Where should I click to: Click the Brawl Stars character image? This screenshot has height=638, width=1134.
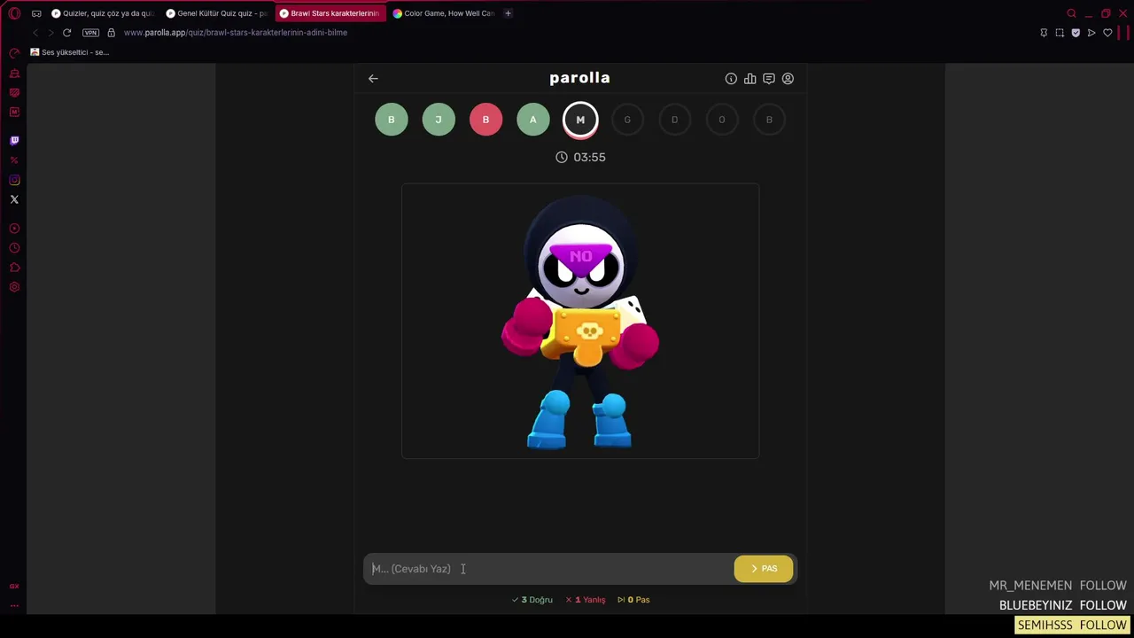pyautogui.click(x=580, y=321)
